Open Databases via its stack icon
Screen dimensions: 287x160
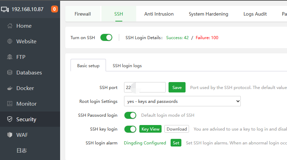tap(10, 73)
